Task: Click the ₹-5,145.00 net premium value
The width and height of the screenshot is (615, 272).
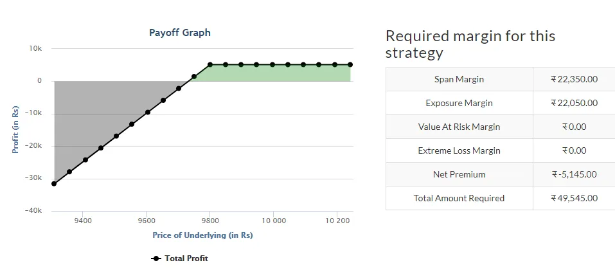Action: pos(574,174)
